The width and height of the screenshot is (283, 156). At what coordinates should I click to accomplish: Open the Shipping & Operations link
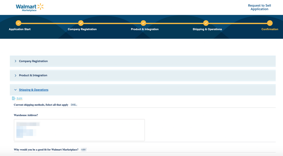(33, 90)
